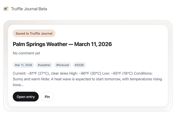The height and width of the screenshot is (115, 181).
Task: Open the Palm Springs Weather entry title
Action: pyautogui.click(x=62, y=44)
